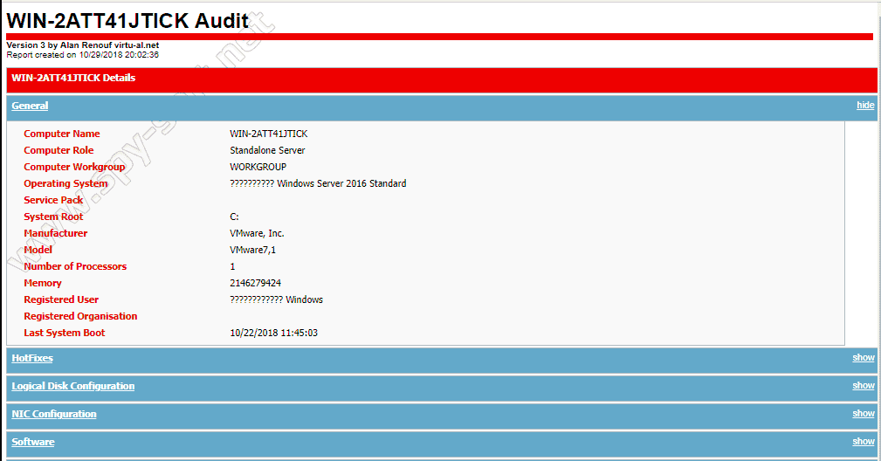Select the Model label

point(38,250)
